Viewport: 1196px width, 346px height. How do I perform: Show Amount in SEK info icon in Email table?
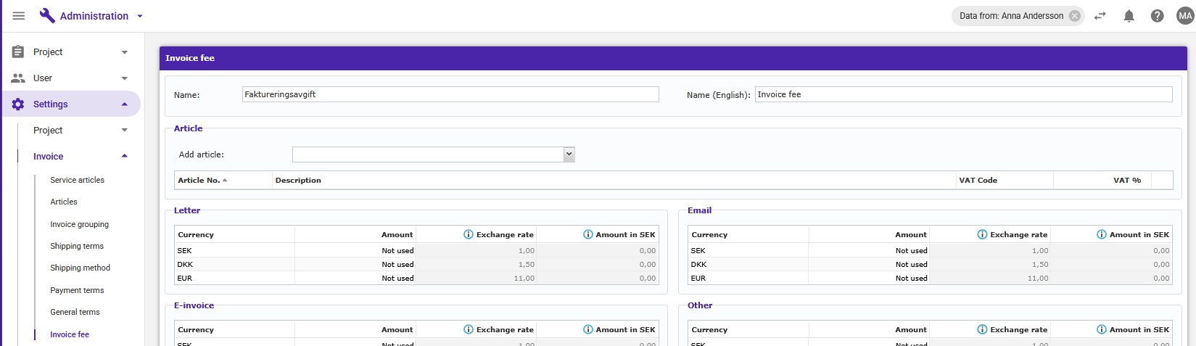click(x=1102, y=234)
